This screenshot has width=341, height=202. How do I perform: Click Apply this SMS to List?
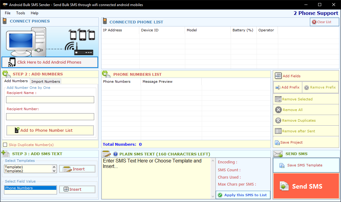(243, 195)
